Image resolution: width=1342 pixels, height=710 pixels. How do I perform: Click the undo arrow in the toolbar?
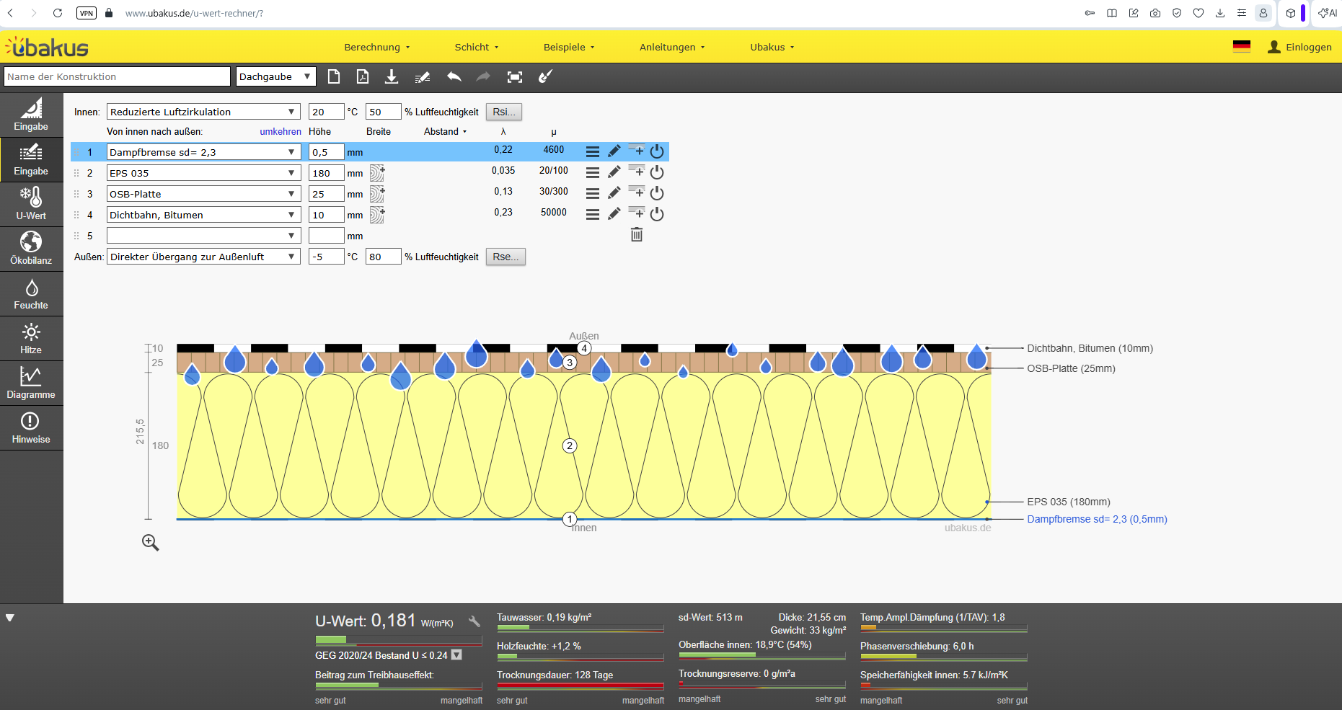[x=454, y=77]
